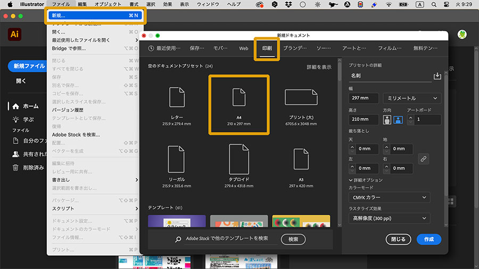Select the Legal preset icon
Screen dimensions: 479x269
point(176,159)
